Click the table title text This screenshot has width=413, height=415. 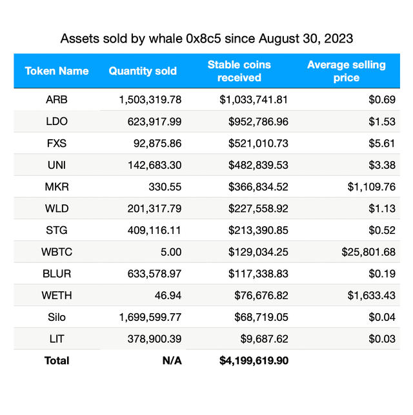pos(206,39)
